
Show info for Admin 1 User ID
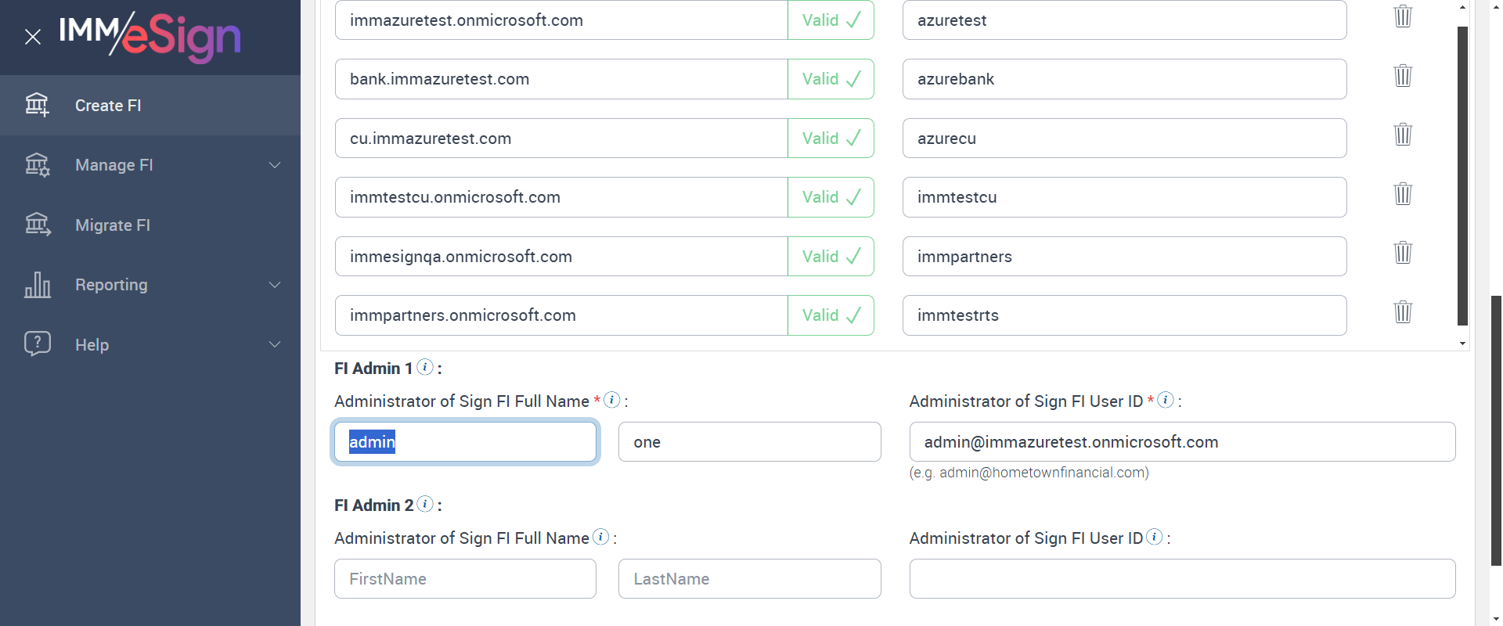tap(1166, 400)
